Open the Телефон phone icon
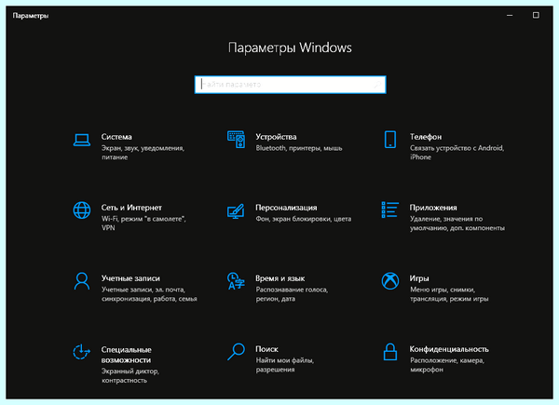The height and width of the screenshot is (405, 559). [390, 140]
